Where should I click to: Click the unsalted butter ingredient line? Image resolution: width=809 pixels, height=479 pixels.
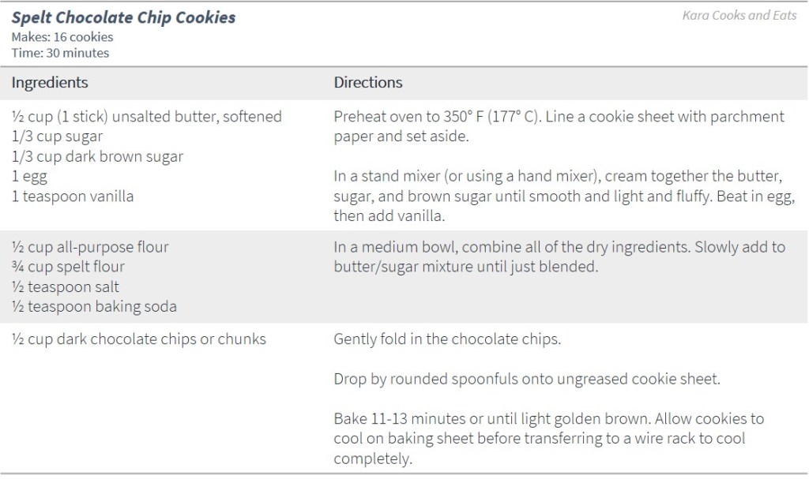(147, 117)
